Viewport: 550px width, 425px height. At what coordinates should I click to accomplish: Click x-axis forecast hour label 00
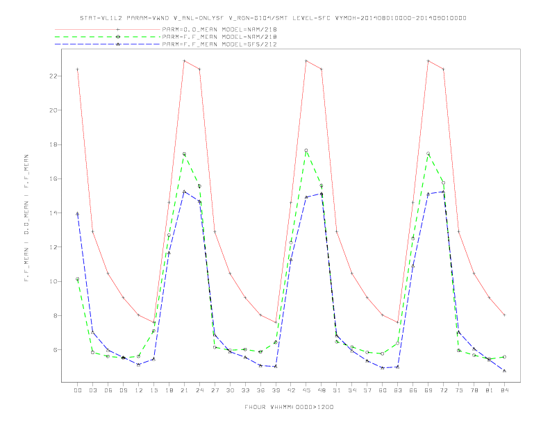(x=78, y=390)
